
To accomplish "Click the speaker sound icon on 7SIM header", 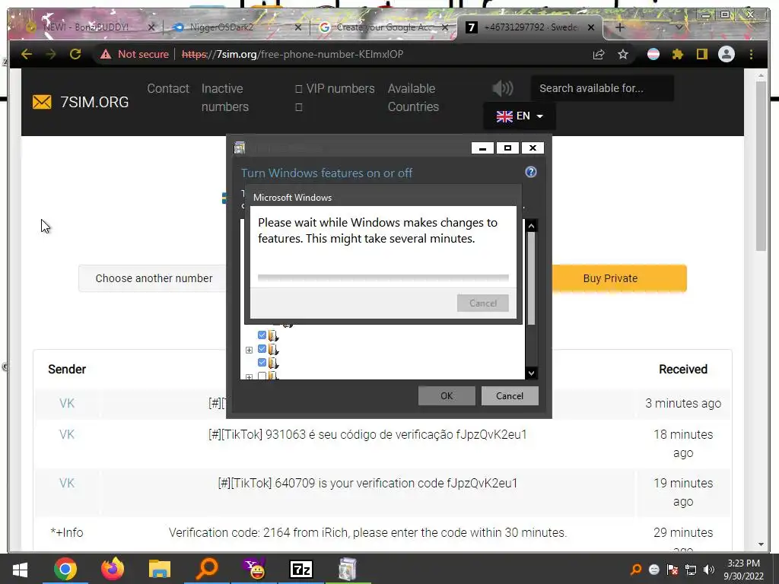I will coord(502,88).
